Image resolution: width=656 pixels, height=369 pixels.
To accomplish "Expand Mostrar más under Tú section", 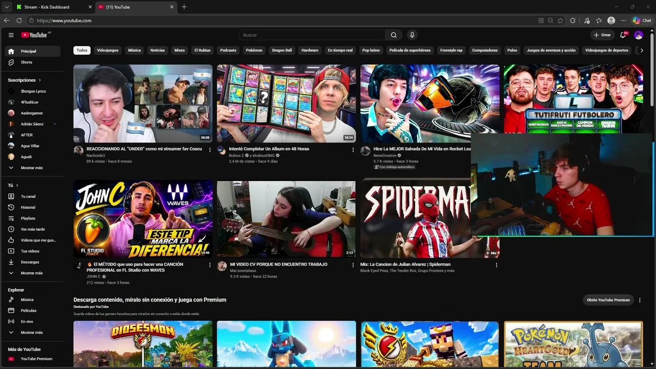I will coord(33,273).
